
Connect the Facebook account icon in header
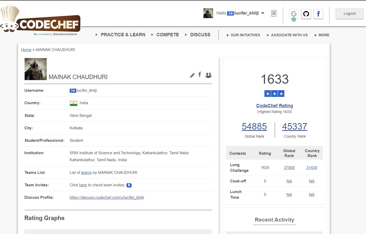(318, 14)
